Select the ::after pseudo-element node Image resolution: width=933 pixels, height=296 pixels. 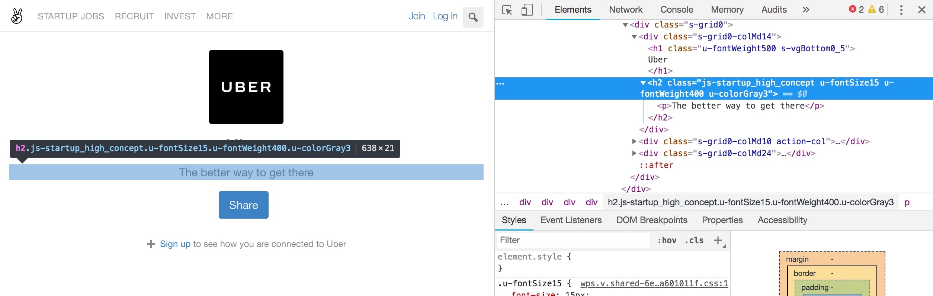[x=656, y=165]
